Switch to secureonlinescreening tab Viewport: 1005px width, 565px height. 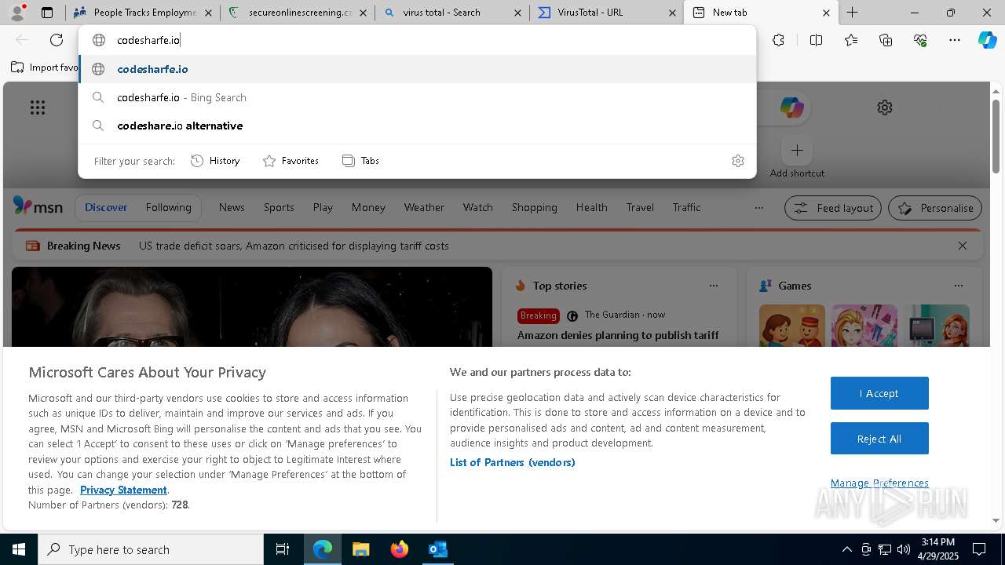tap(297, 13)
